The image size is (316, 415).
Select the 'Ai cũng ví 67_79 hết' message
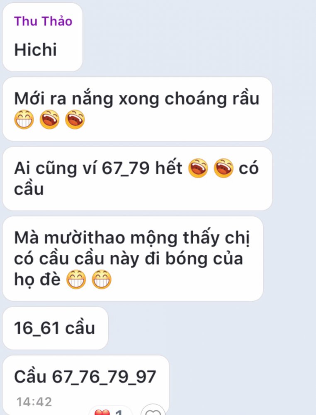138,178
